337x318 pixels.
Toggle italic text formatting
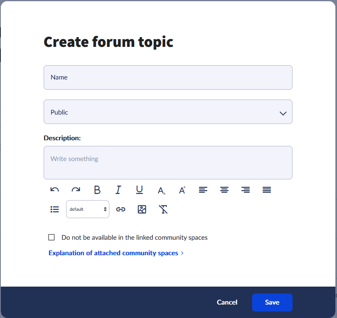click(x=118, y=190)
